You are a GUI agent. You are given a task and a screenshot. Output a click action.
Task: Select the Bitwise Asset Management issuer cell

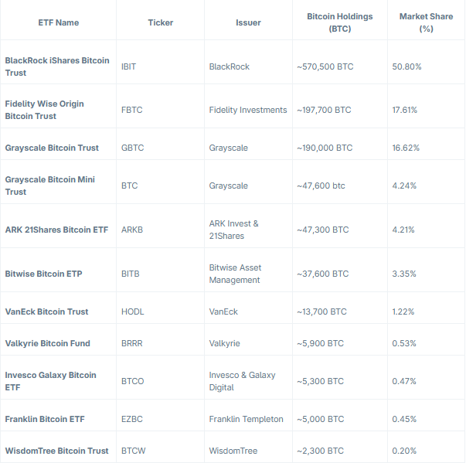(x=236, y=274)
